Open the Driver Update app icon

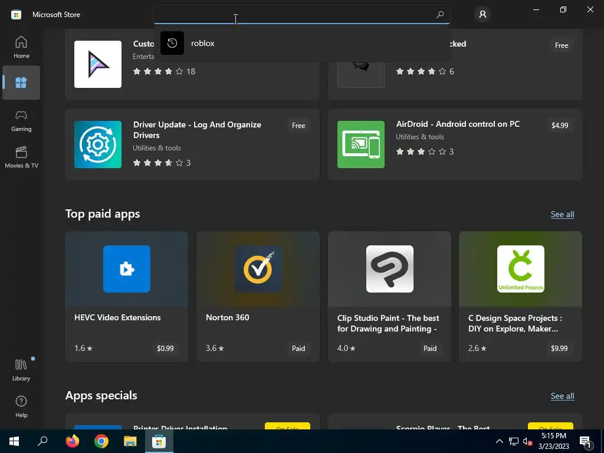pyautogui.click(x=98, y=145)
